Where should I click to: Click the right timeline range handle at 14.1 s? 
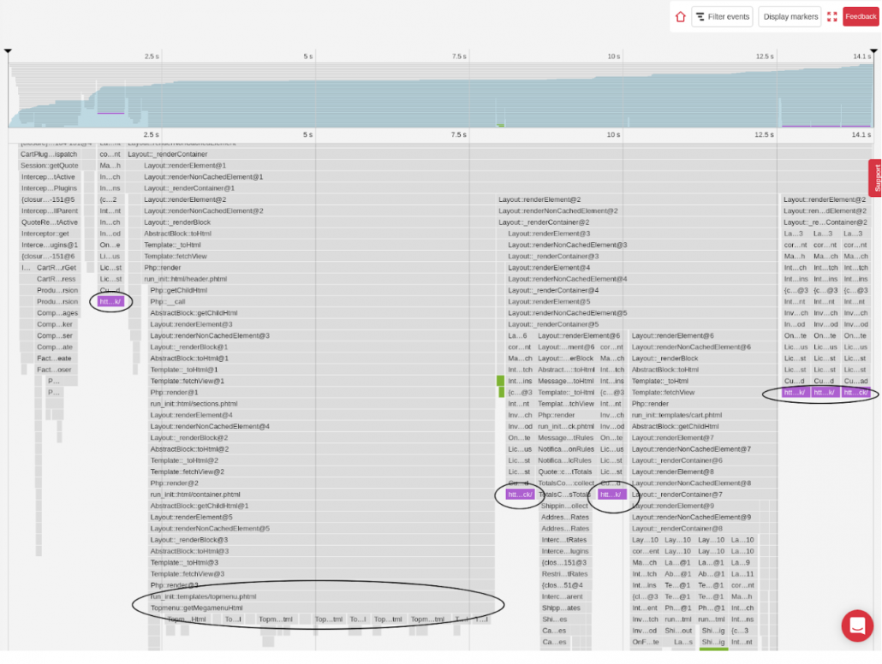873,52
